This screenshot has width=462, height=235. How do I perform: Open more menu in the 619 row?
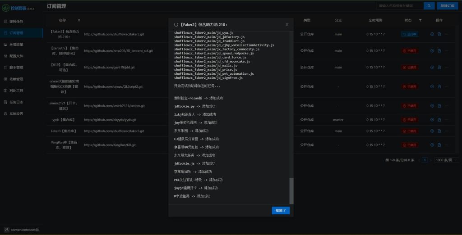(x=447, y=68)
